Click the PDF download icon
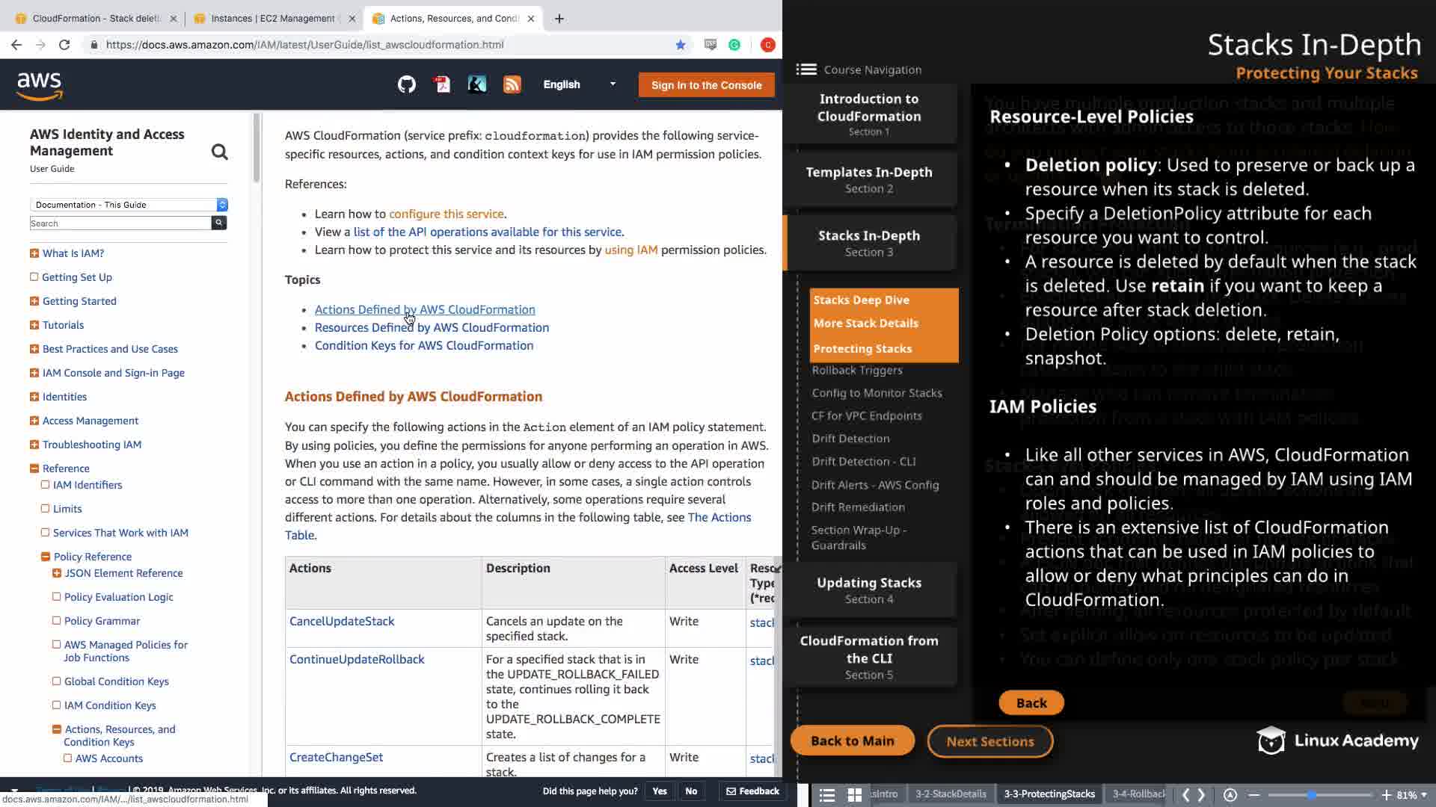The image size is (1436, 807). click(442, 84)
